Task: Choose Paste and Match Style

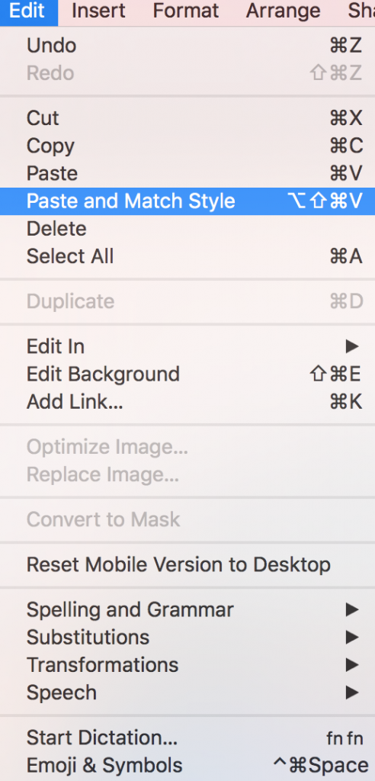Action: (x=187, y=201)
